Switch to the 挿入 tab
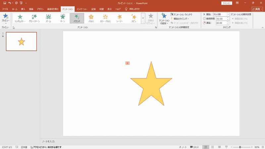Image resolution: width=265 pixels, height=149 pixels. pyautogui.click(x=23, y=9)
